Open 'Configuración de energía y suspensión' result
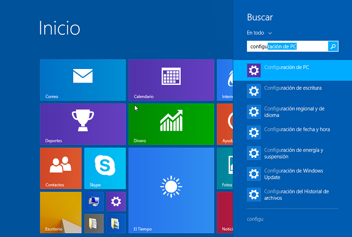The width and height of the screenshot is (352, 237). point(292,153)
